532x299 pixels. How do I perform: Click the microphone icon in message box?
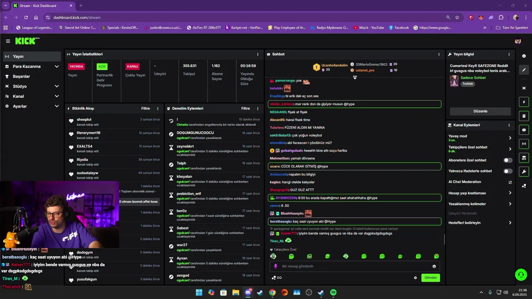276,266
